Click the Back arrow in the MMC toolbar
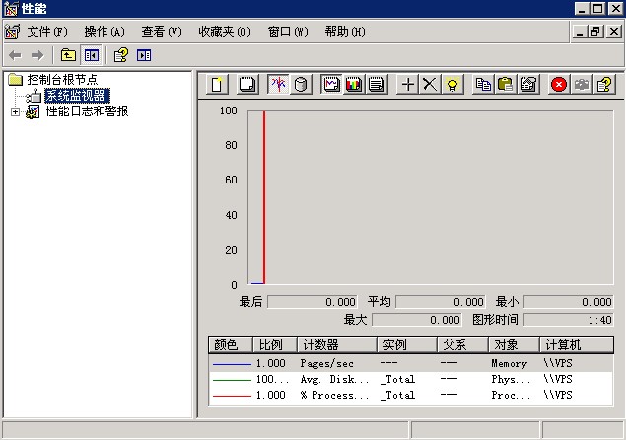Screen dimensions: 626x440 (x=15, y=55)
